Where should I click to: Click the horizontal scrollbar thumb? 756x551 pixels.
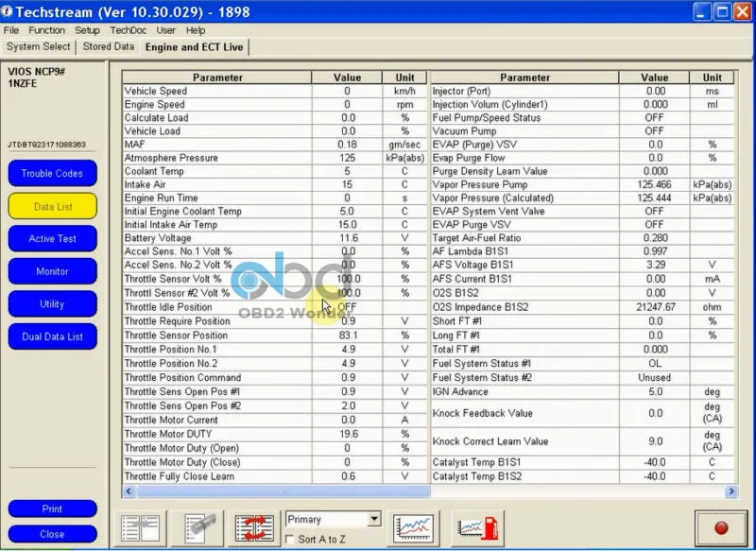tap(283, 491)
